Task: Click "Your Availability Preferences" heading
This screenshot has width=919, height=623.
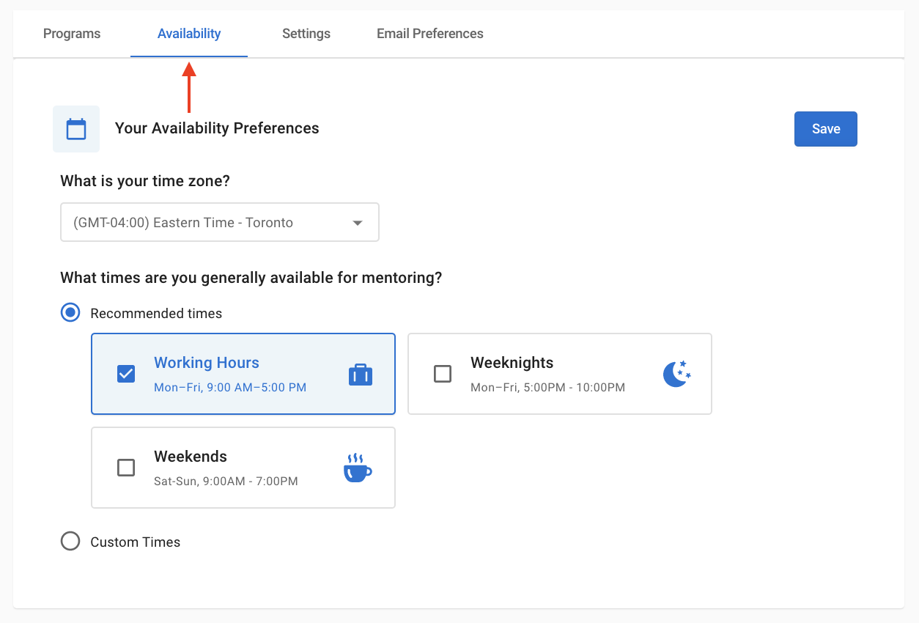Action: [x=217, y=128]
